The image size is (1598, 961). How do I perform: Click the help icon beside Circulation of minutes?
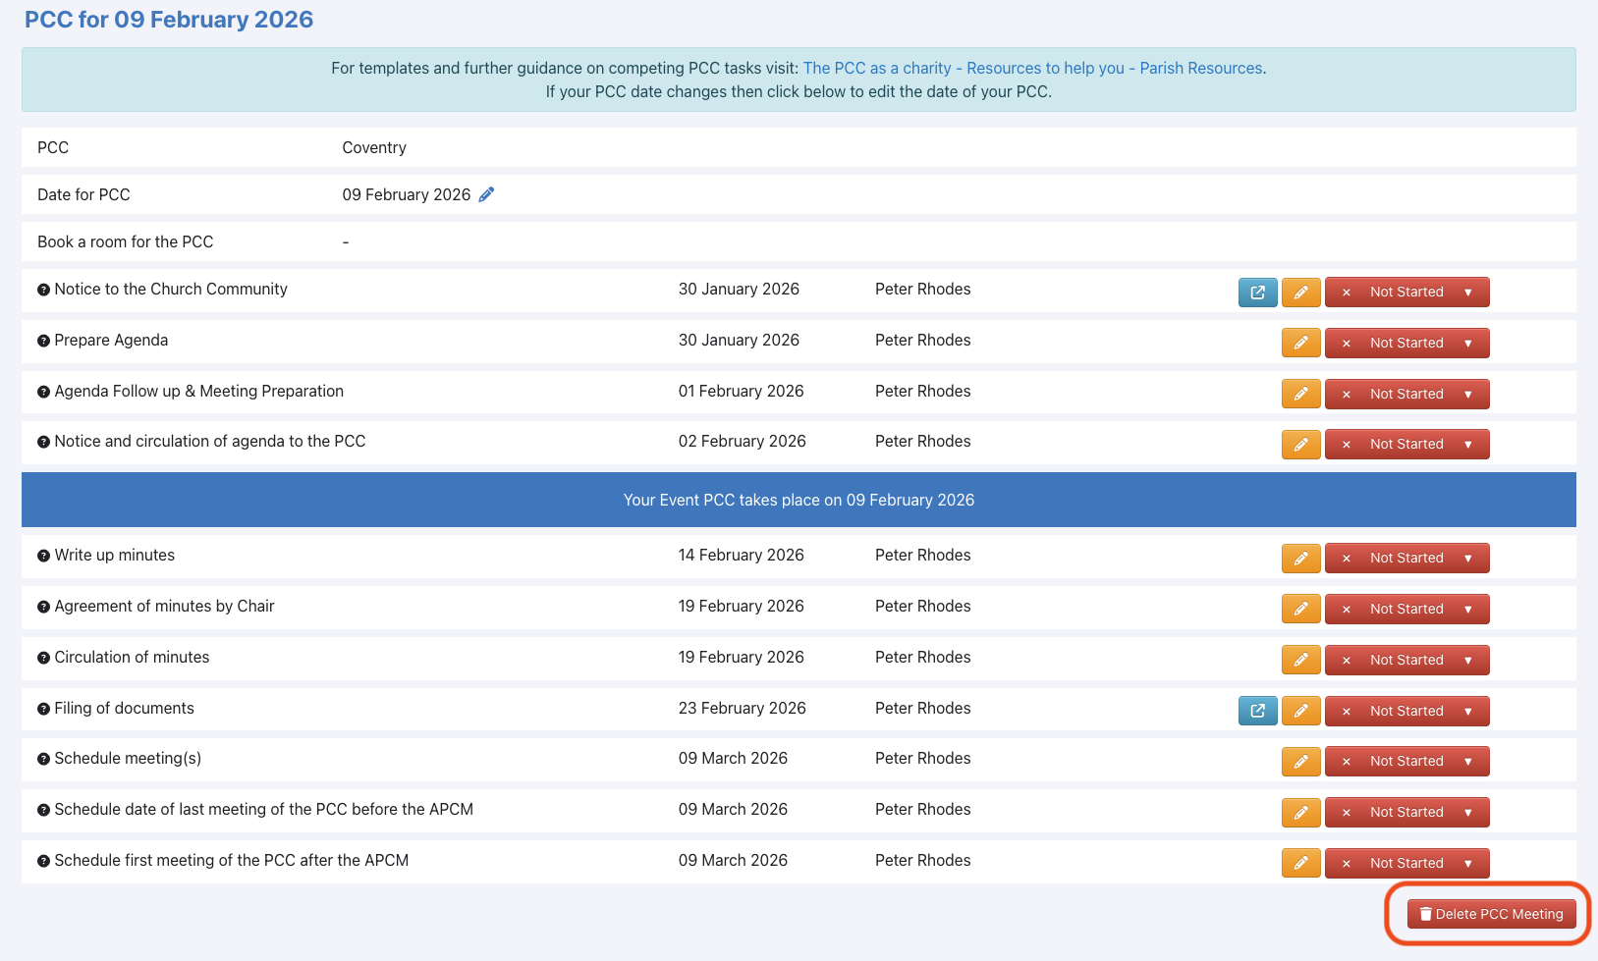click(43, 658)
